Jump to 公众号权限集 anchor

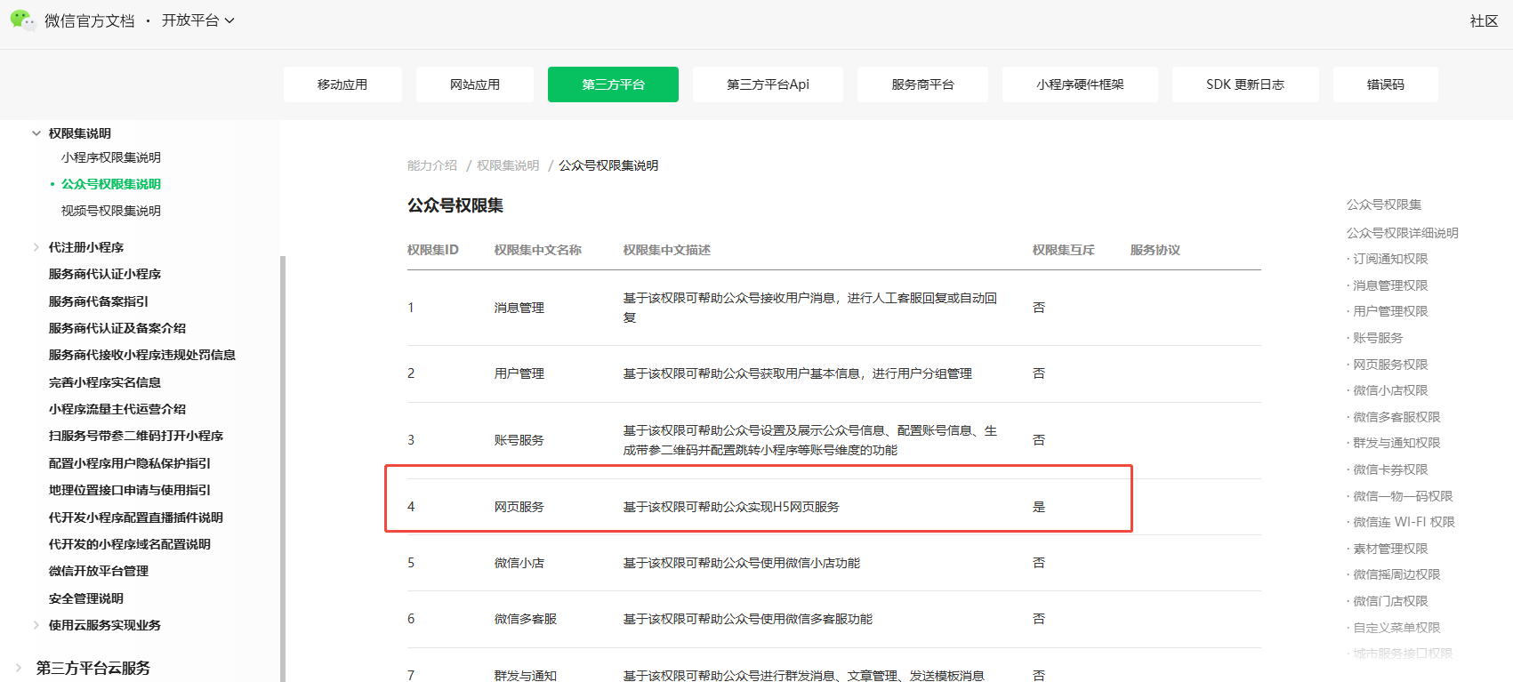[1384, 205]
